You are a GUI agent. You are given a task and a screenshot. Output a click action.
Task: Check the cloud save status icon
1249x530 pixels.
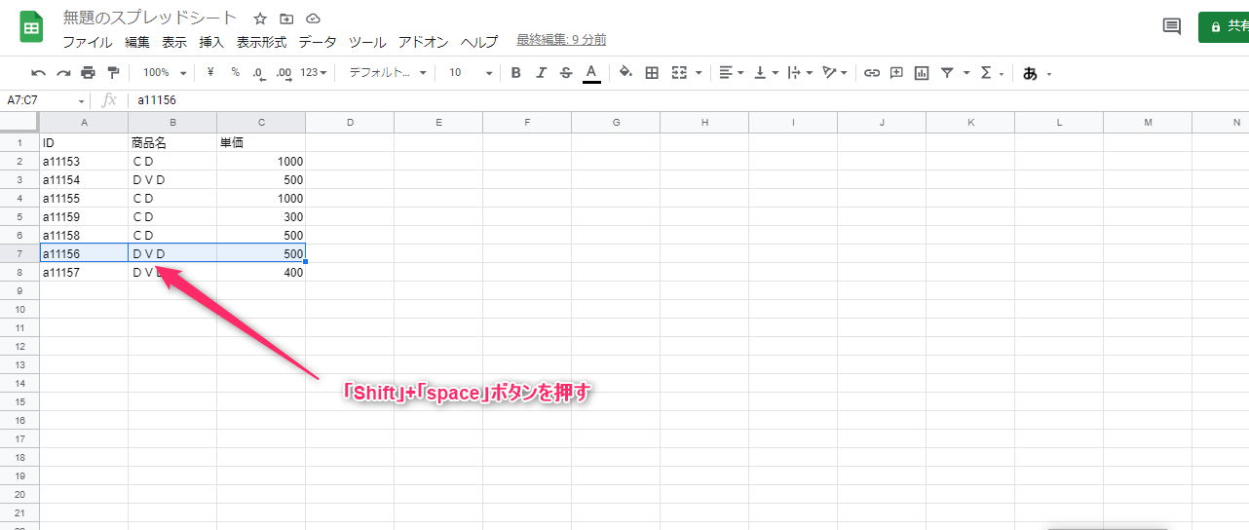tap(313, 19)
